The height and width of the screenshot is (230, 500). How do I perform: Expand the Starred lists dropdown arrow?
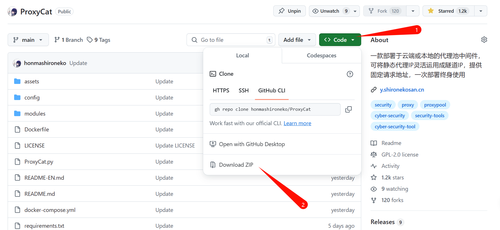tap(480, 11)
